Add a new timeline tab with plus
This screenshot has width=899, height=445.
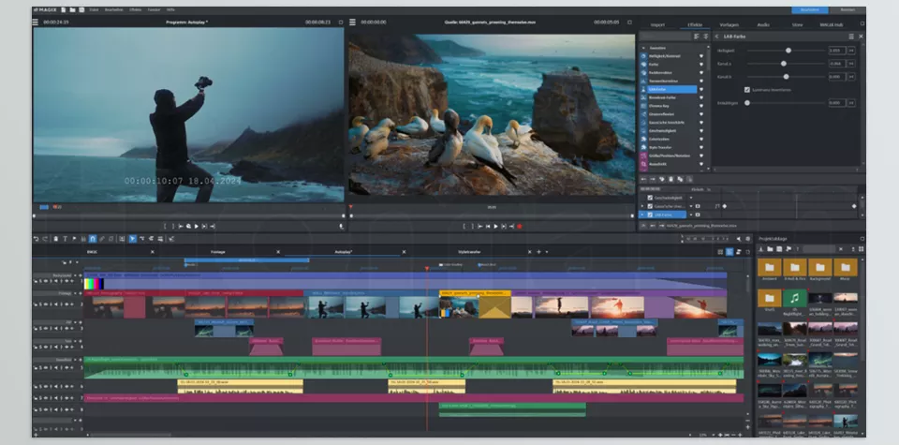(538, 252)
